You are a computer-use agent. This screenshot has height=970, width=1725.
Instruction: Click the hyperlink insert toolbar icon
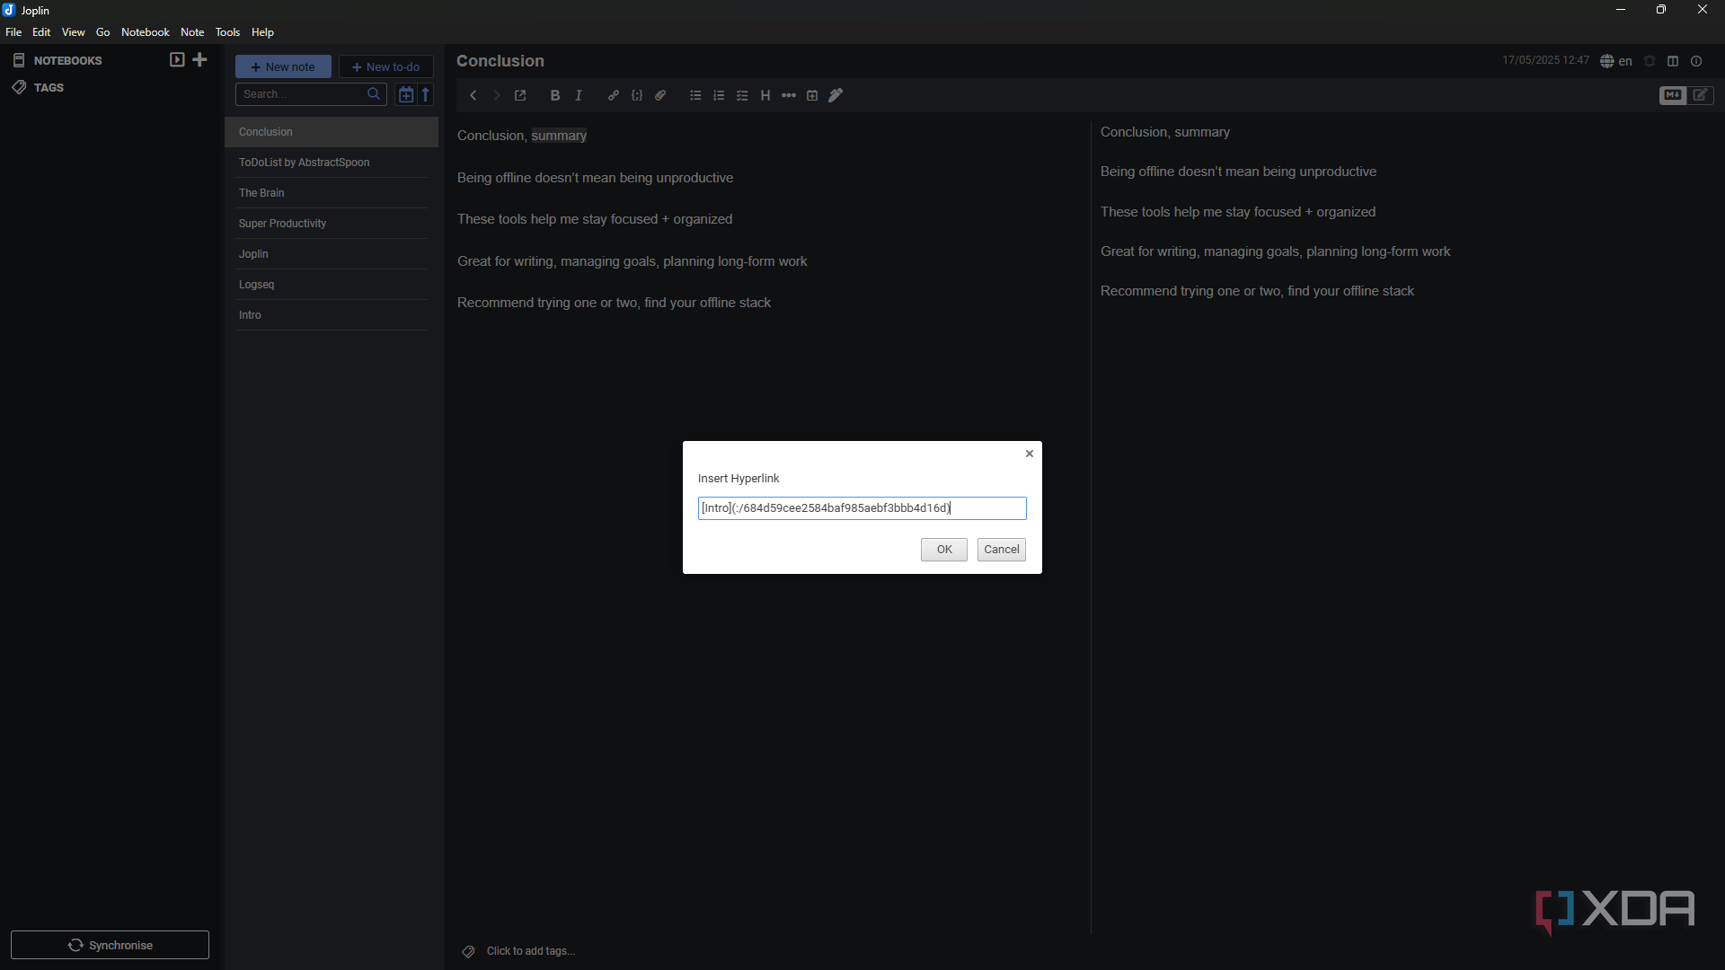tap(614, 95)
